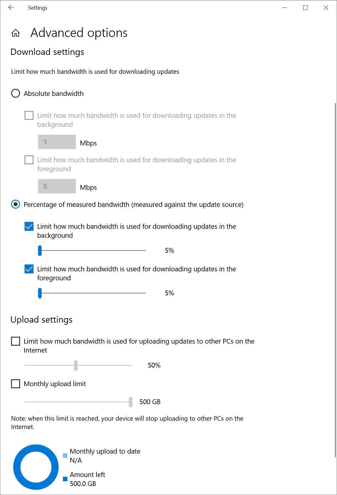Click the background download percentage slider thumb

point(40,251)
